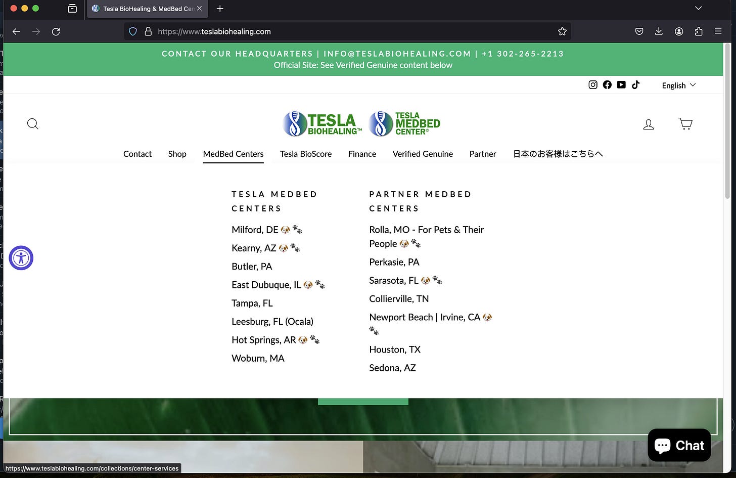
Task: Click the Pocket save icon
Action: click(639, 31)
